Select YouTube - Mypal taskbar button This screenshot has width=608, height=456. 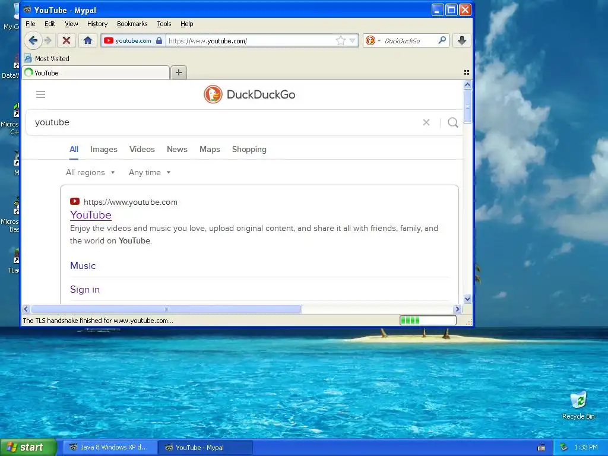click(205, 447)
